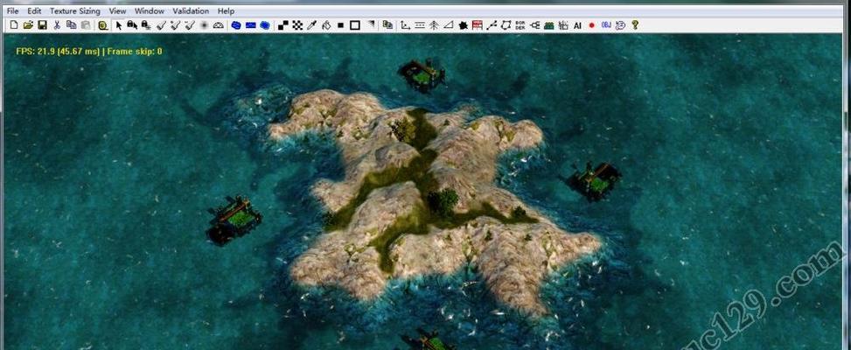The image size is (851, 350).
Task: Click the hollow black square outline icon
Action: [355, 25]
